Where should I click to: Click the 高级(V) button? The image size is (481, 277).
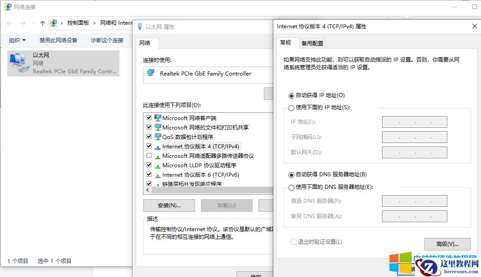click(x=447, y=244)
